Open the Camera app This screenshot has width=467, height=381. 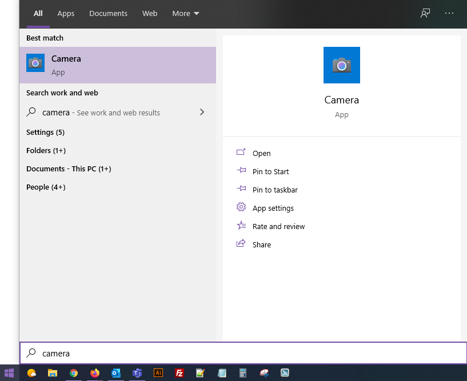[x=261, y=153]
